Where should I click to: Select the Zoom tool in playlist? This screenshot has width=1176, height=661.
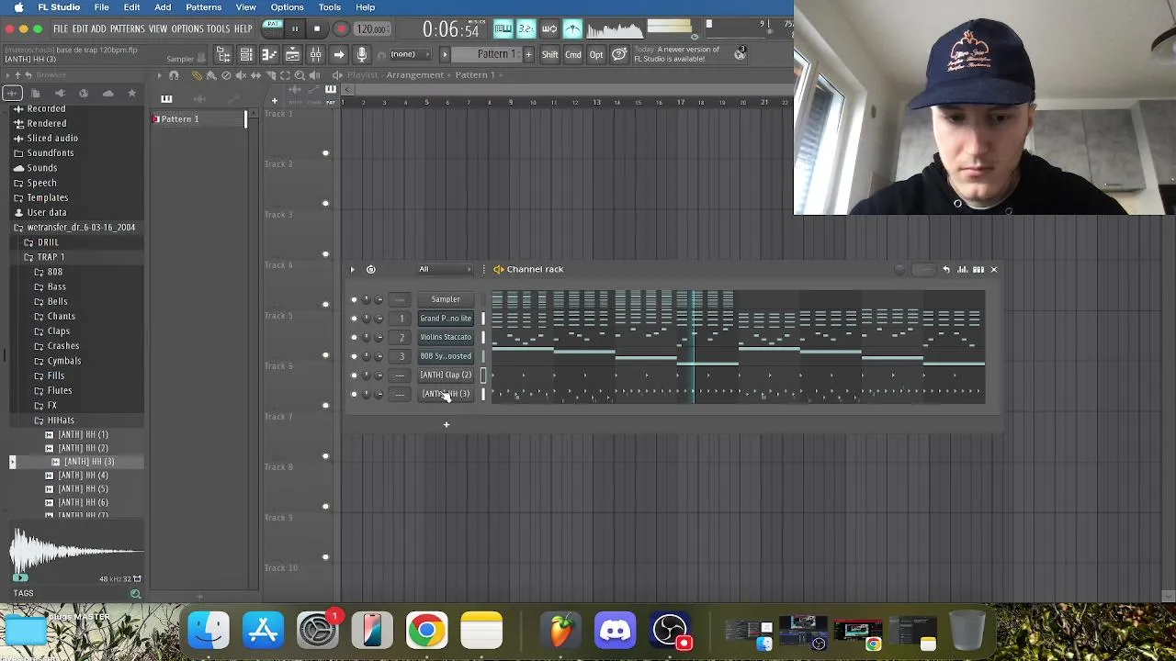coord(300,75)
